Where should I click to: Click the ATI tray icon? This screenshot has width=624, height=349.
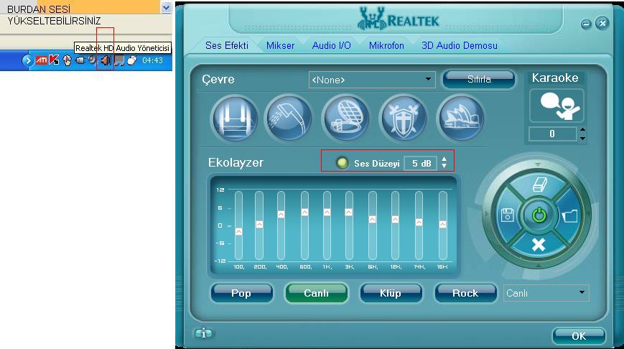[x=42, y=60]
